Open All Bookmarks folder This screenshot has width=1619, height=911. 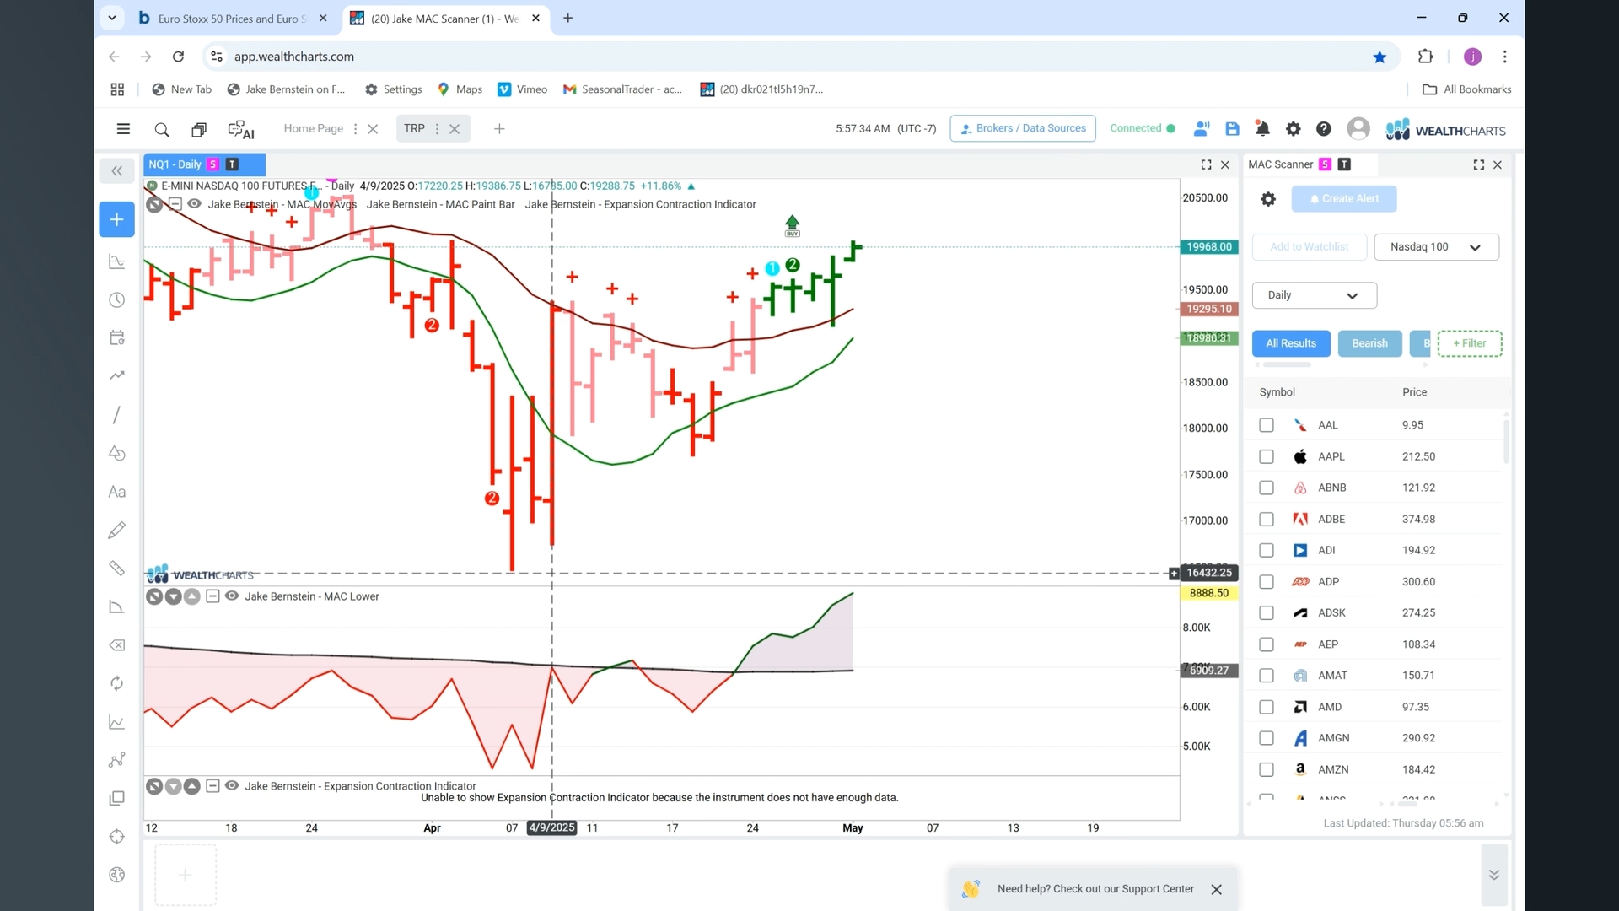[x=1466, y=89]
